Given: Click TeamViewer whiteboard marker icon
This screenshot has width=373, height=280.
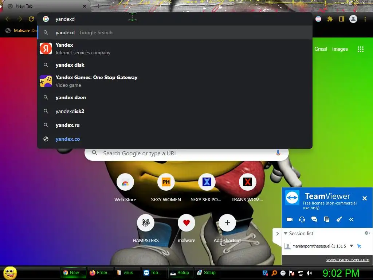Looking at the screenshot, I should 339,219.
